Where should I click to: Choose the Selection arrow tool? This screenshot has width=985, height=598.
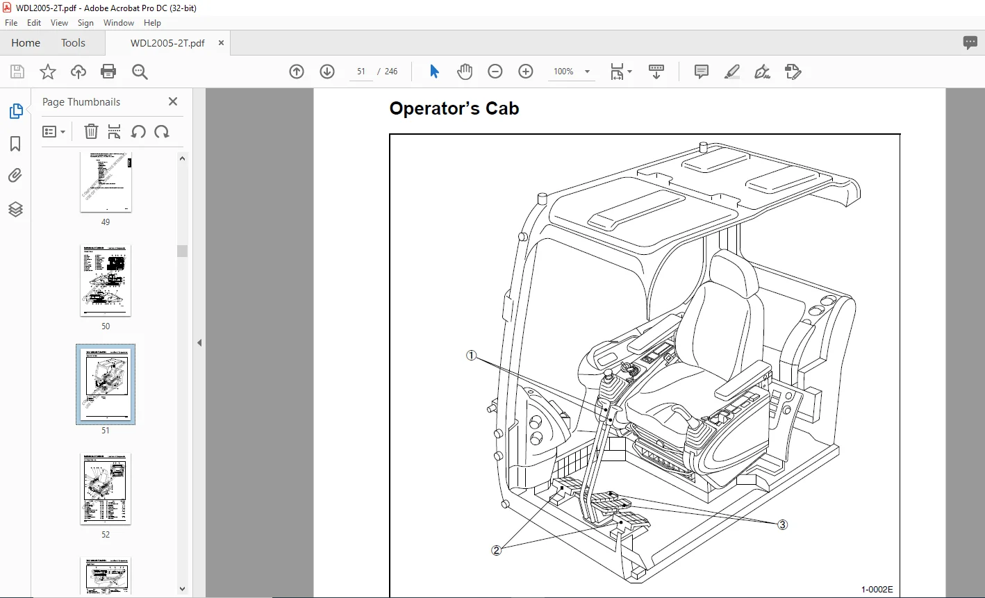point(434,72)
